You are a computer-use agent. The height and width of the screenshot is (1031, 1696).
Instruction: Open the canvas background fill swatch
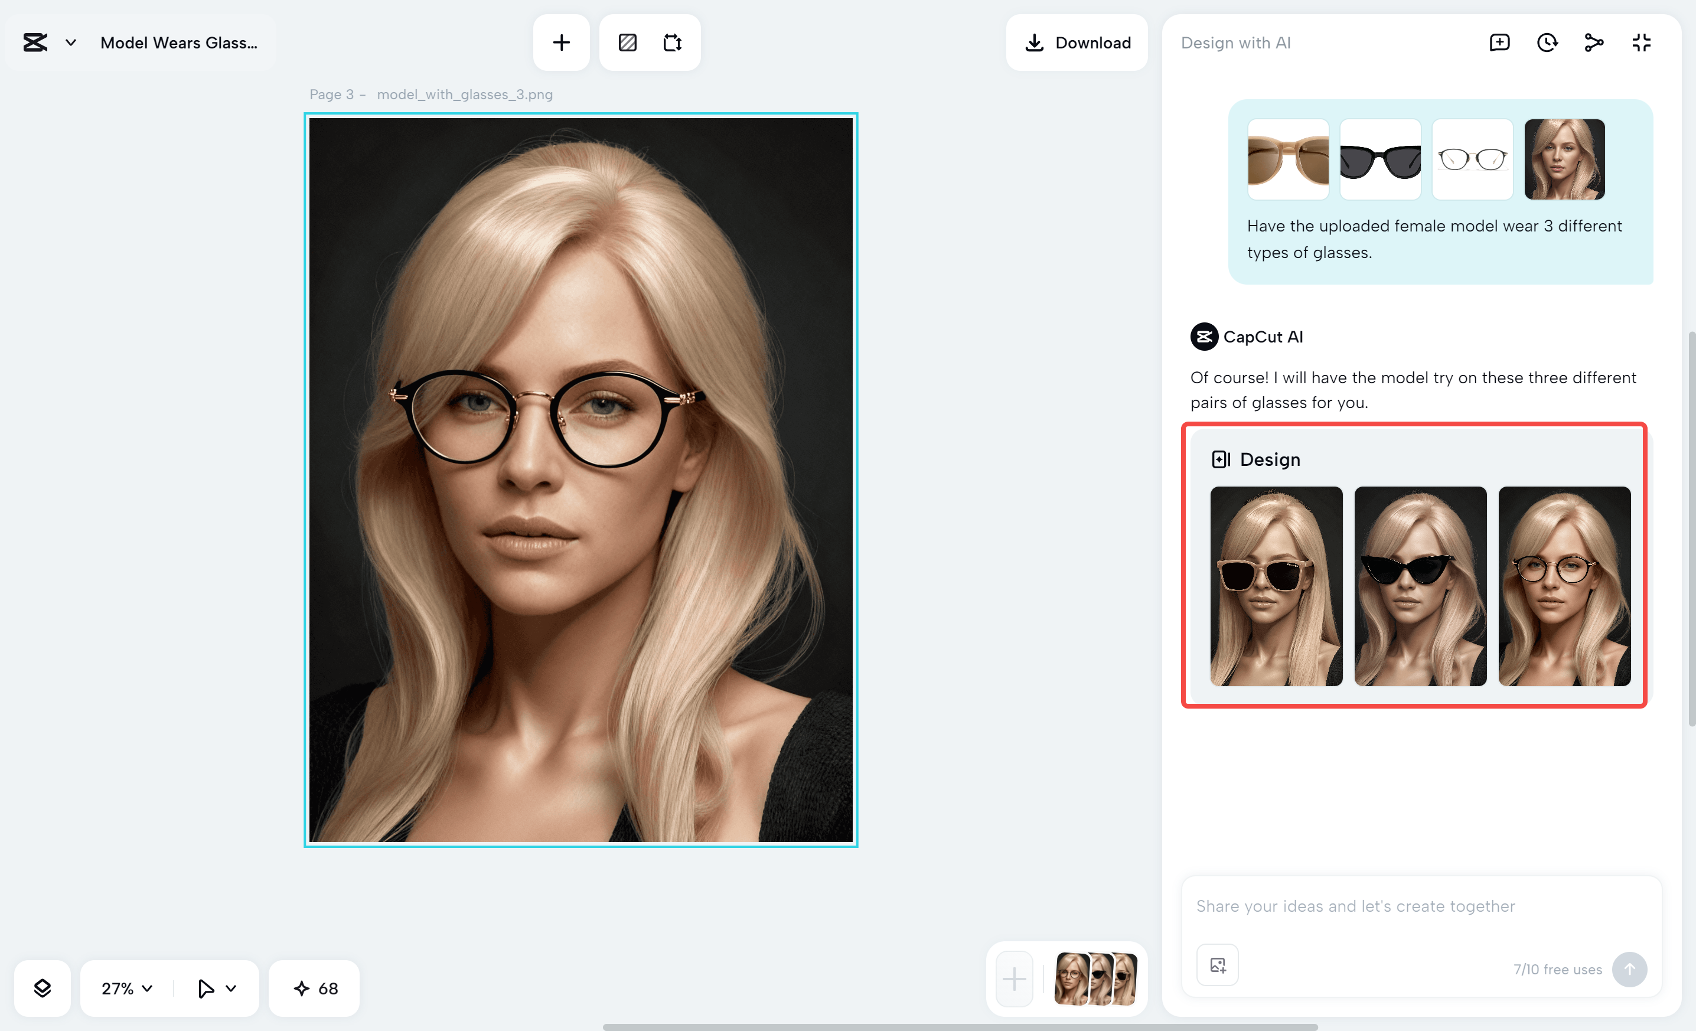[627, 42]
